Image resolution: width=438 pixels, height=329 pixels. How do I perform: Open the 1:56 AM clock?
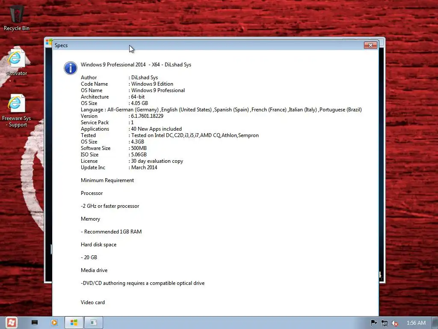[x=416, y=323]
